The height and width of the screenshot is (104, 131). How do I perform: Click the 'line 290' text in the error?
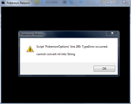75,47
